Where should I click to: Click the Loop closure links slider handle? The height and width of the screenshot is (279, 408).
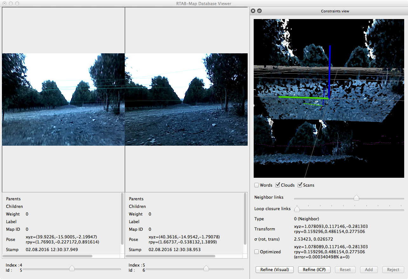pos(297,209)
